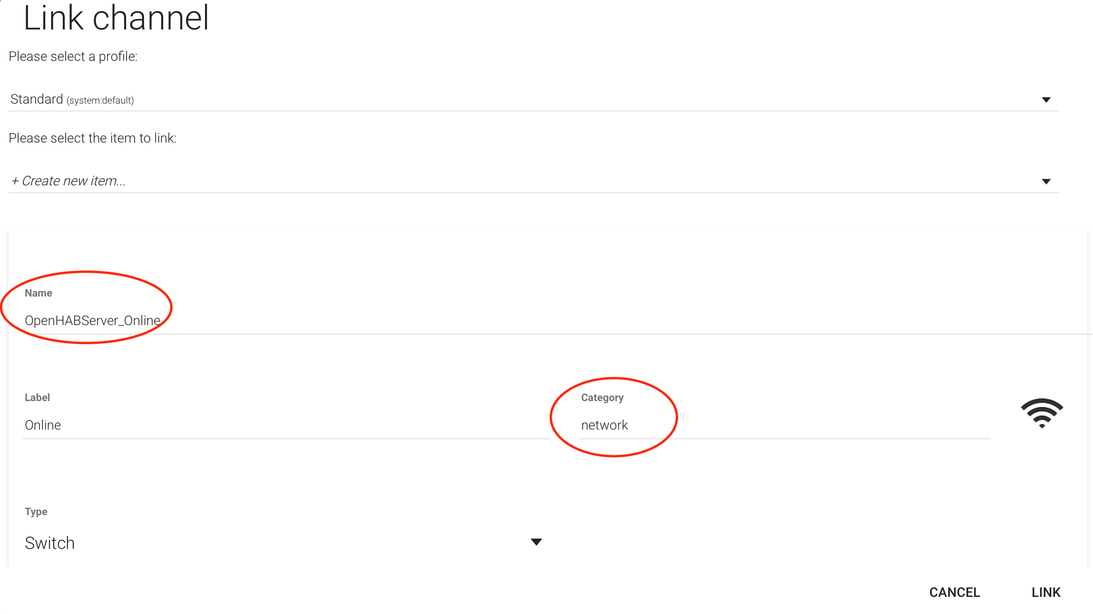Click the CANCEL button
1093x614 pixels.
click(x=955, y=592)
